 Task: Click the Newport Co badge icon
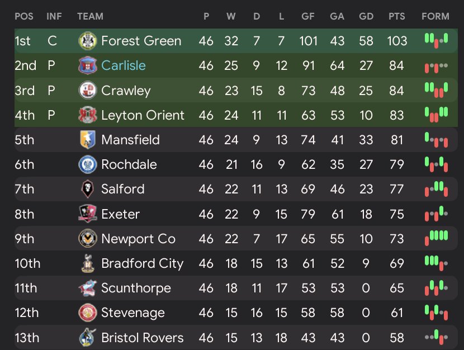coord(88,239)
